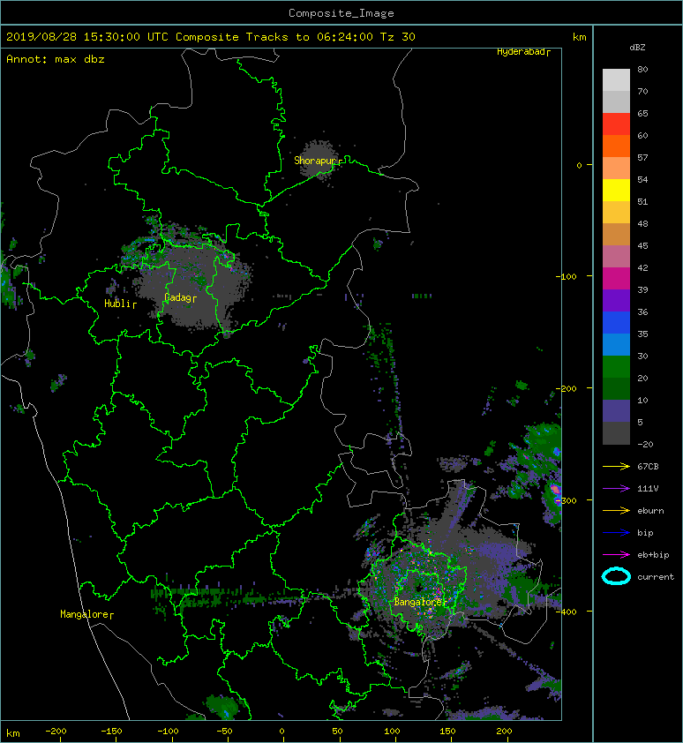683x743 pixels.
Task: Click the -20 value on the dBZ scale
Action: pos(645,444)
